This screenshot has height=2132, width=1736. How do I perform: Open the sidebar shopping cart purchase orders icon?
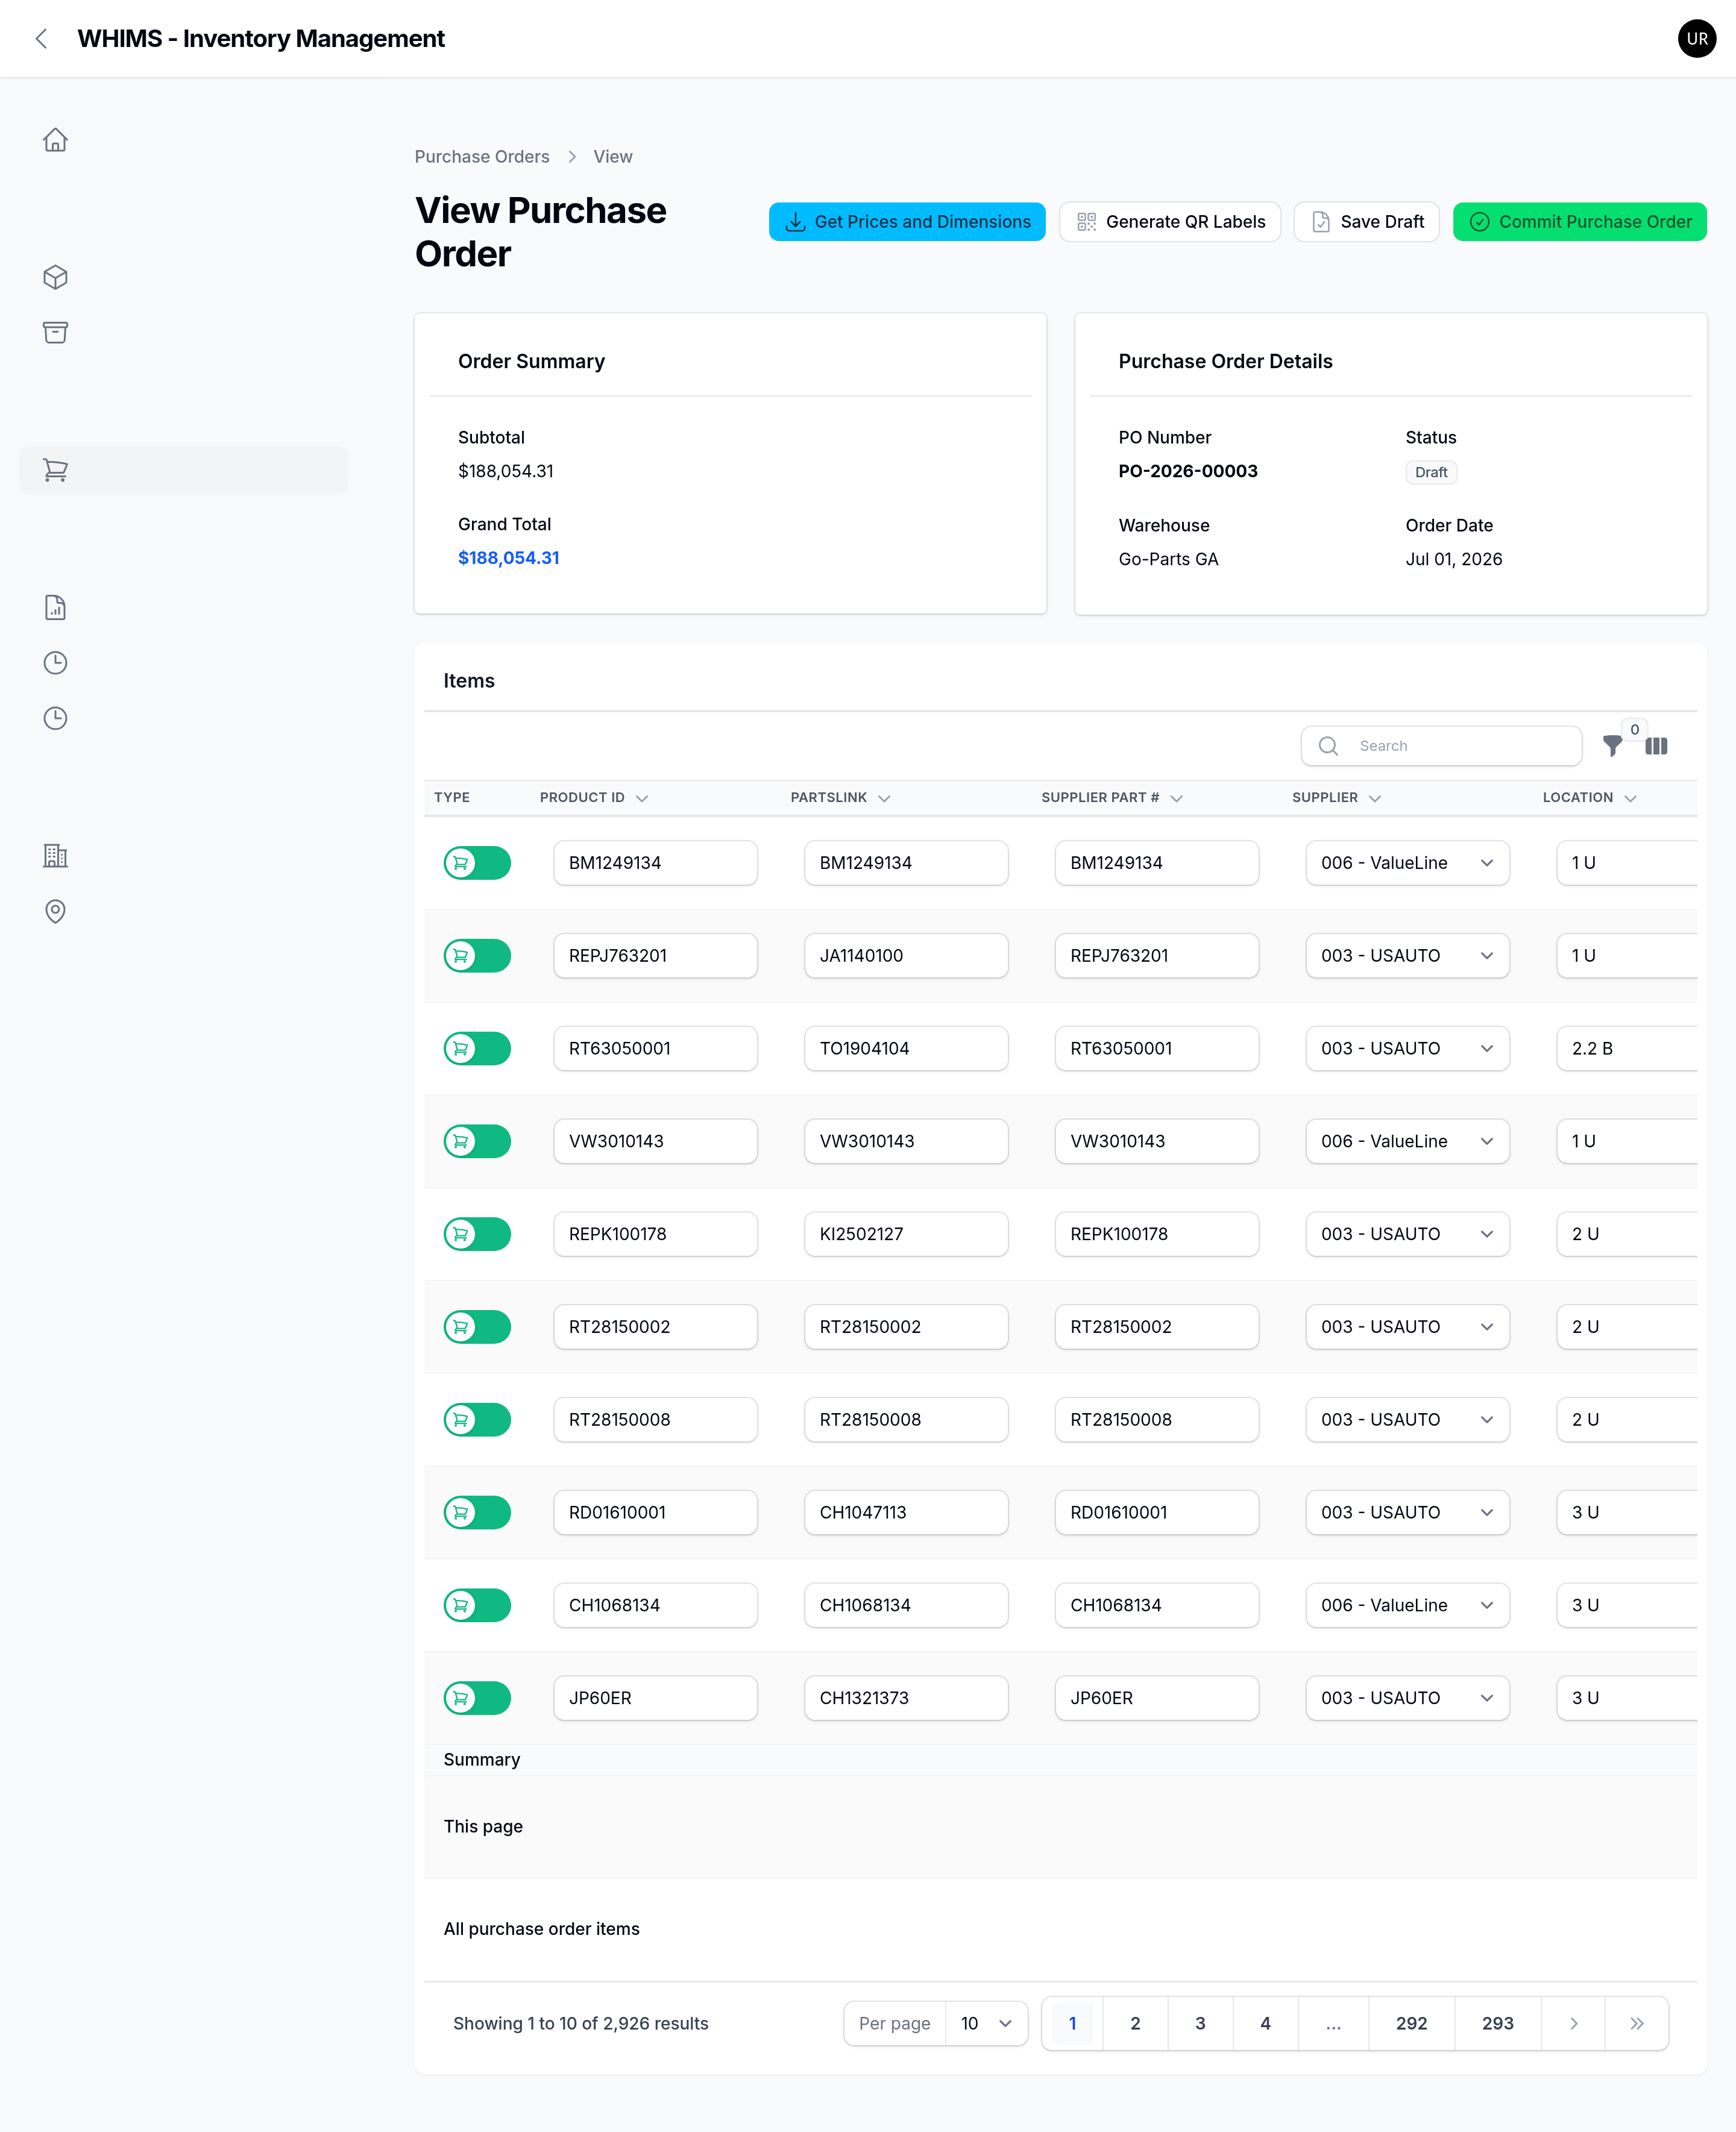(55, 470)
